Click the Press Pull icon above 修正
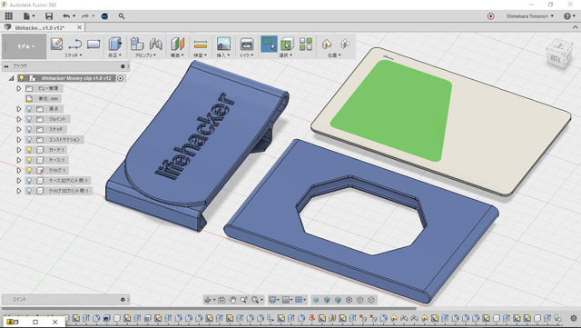Viewport: 581px width, 328px height. [115, 45]
